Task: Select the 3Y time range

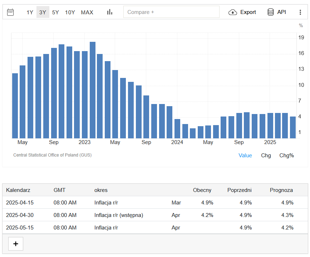Action: 43,12
